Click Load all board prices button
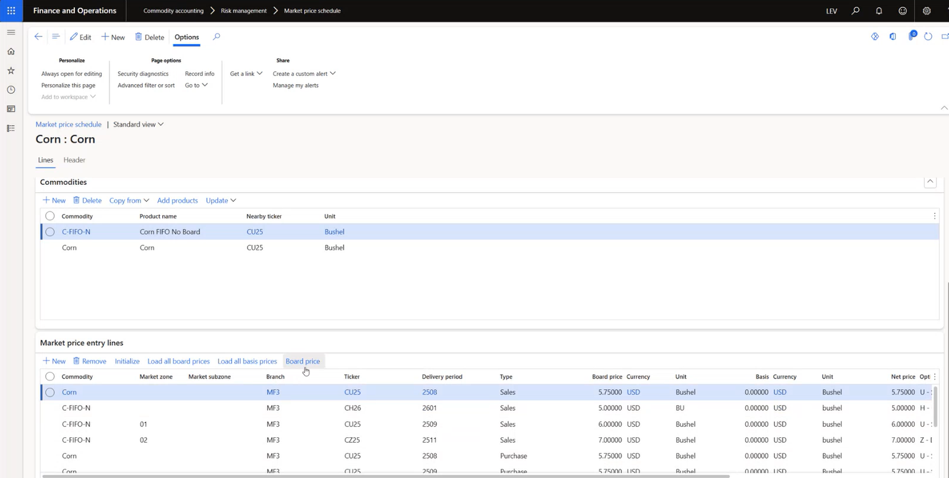Image resolution: width=949 pixels, height=478 pixels. coord(178,361)
